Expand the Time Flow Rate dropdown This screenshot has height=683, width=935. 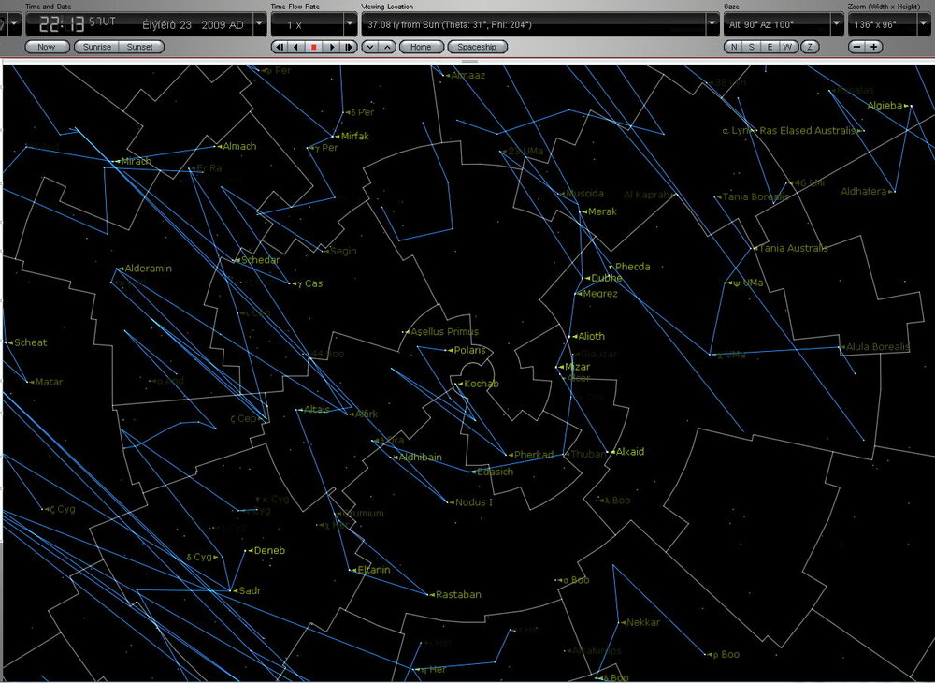point(350,24)
